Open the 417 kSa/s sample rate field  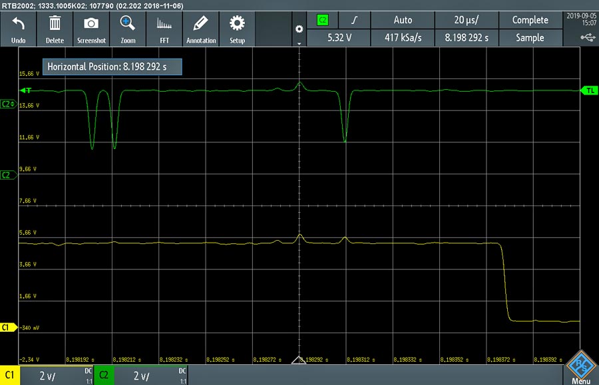(x=403, y=38)
